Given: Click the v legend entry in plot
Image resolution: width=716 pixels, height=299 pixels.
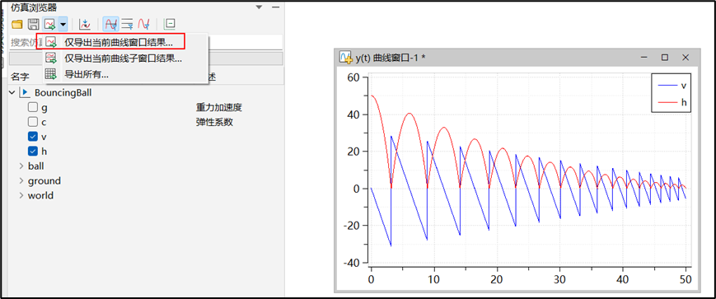Looking at the screenshot, I should [x=672, y=86].
